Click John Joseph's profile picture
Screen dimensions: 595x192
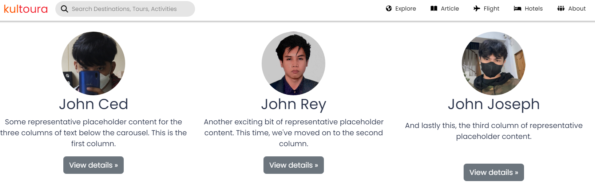[x=494, y=63]
